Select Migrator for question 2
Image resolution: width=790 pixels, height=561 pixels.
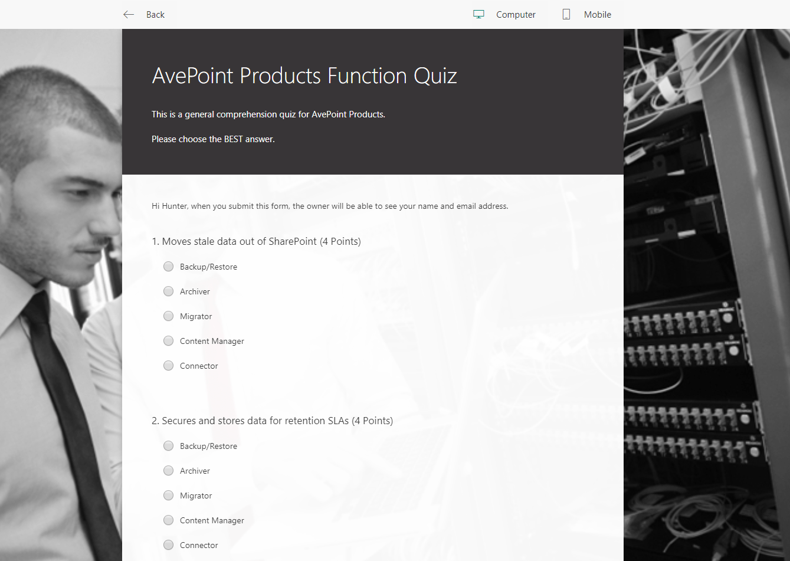click(168, 495)
